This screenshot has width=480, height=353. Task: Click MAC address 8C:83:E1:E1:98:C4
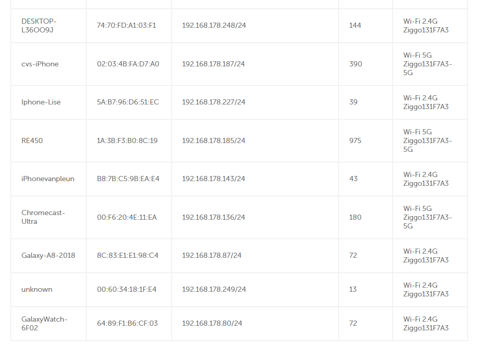click(x=128, y=255)
